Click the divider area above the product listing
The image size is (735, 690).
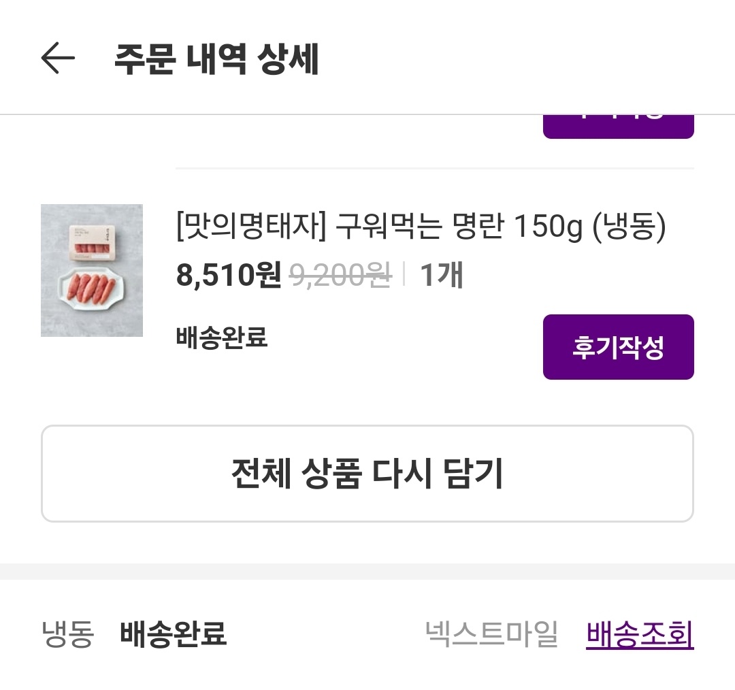click(436, 167)
